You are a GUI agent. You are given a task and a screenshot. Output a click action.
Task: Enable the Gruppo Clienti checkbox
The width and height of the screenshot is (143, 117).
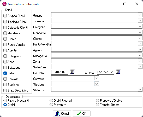click(5, 16)
